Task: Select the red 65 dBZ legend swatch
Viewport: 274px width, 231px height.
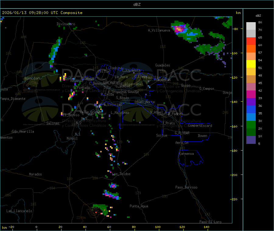Action: [251, 41]
